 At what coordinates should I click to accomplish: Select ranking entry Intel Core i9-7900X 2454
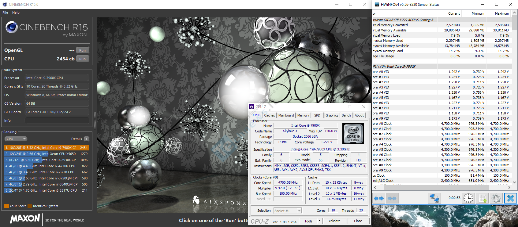(47, 148)
